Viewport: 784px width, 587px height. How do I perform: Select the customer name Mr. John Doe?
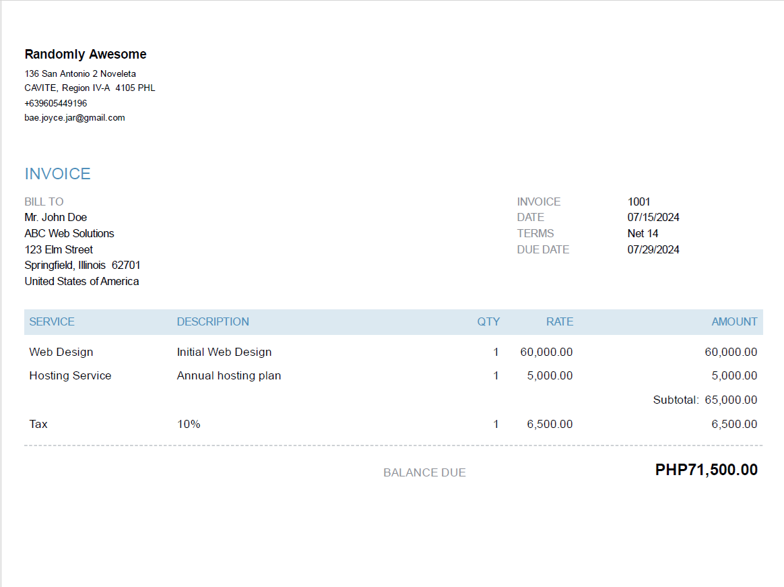55,217
